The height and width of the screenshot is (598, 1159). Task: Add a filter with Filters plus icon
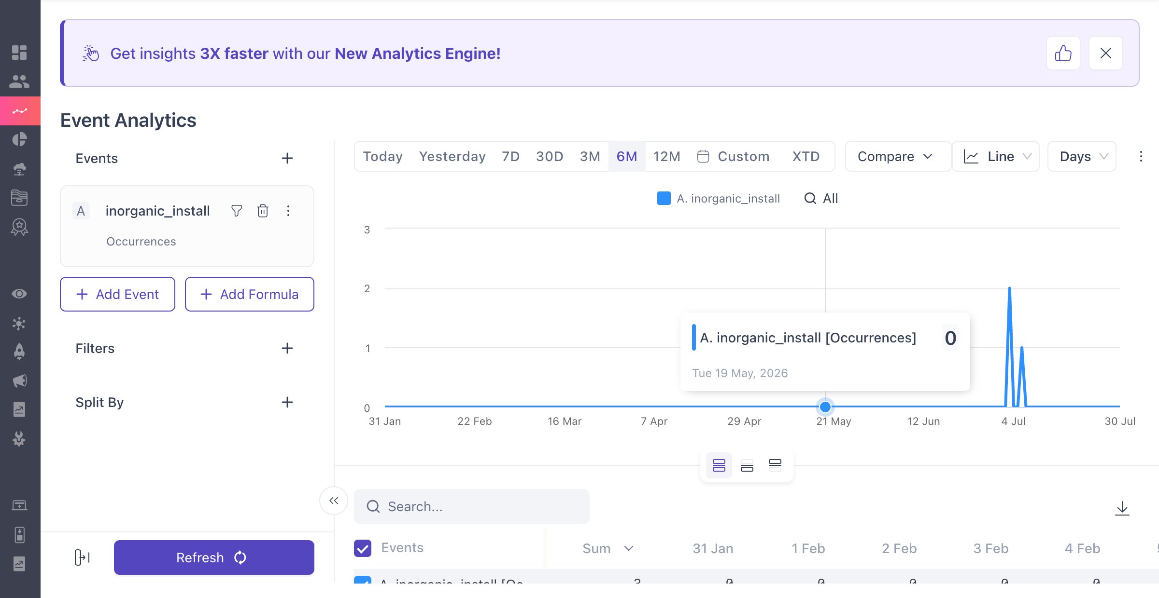point(287,348)
